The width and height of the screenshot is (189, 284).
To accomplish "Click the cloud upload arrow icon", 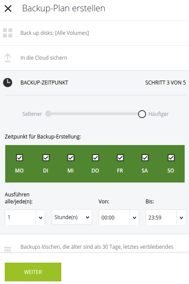I will [x=7, y=58].
